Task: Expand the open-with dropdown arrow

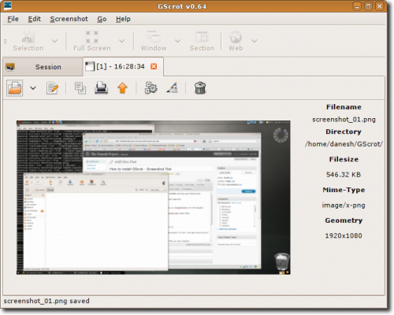Action: tap(33, 88)
